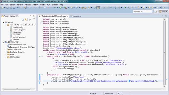Expand the Java Resources node
Screen dimensions: 169x95
coord(6,50)
